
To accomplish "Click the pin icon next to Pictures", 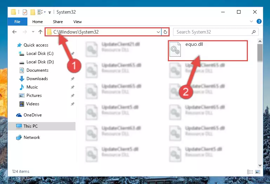I will tap(72, 95).
